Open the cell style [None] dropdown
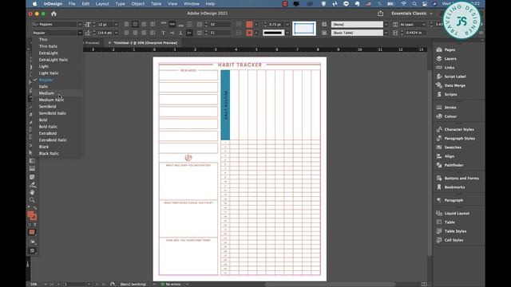511x287 pixels. point(386,25)
